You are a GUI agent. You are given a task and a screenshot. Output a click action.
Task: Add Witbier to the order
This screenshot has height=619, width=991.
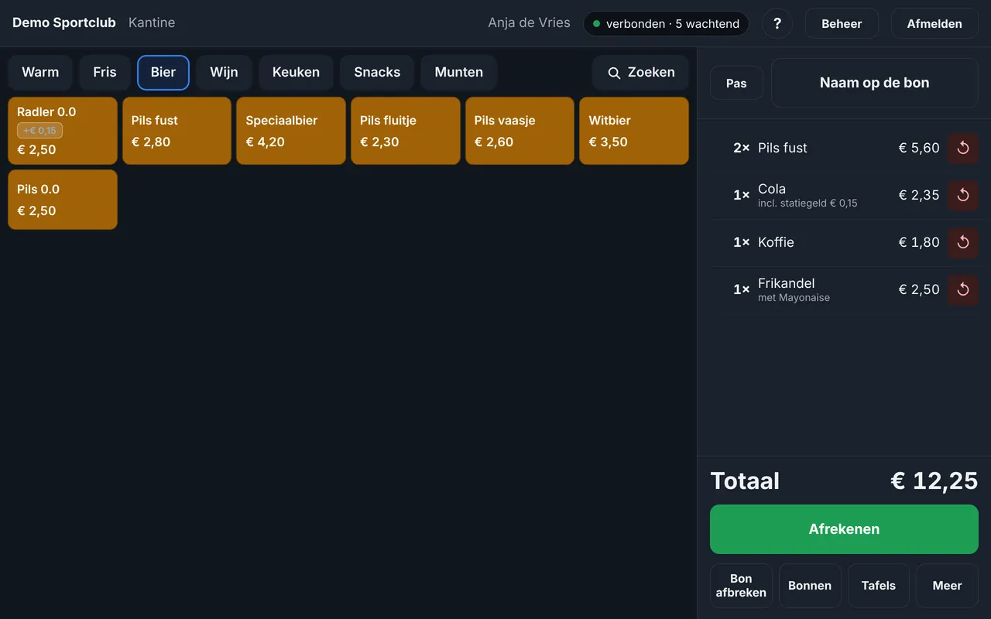pyautogui.click(x=634, y=131)
